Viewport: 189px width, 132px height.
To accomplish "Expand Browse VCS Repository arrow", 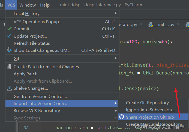I will [x=116, y=110].
